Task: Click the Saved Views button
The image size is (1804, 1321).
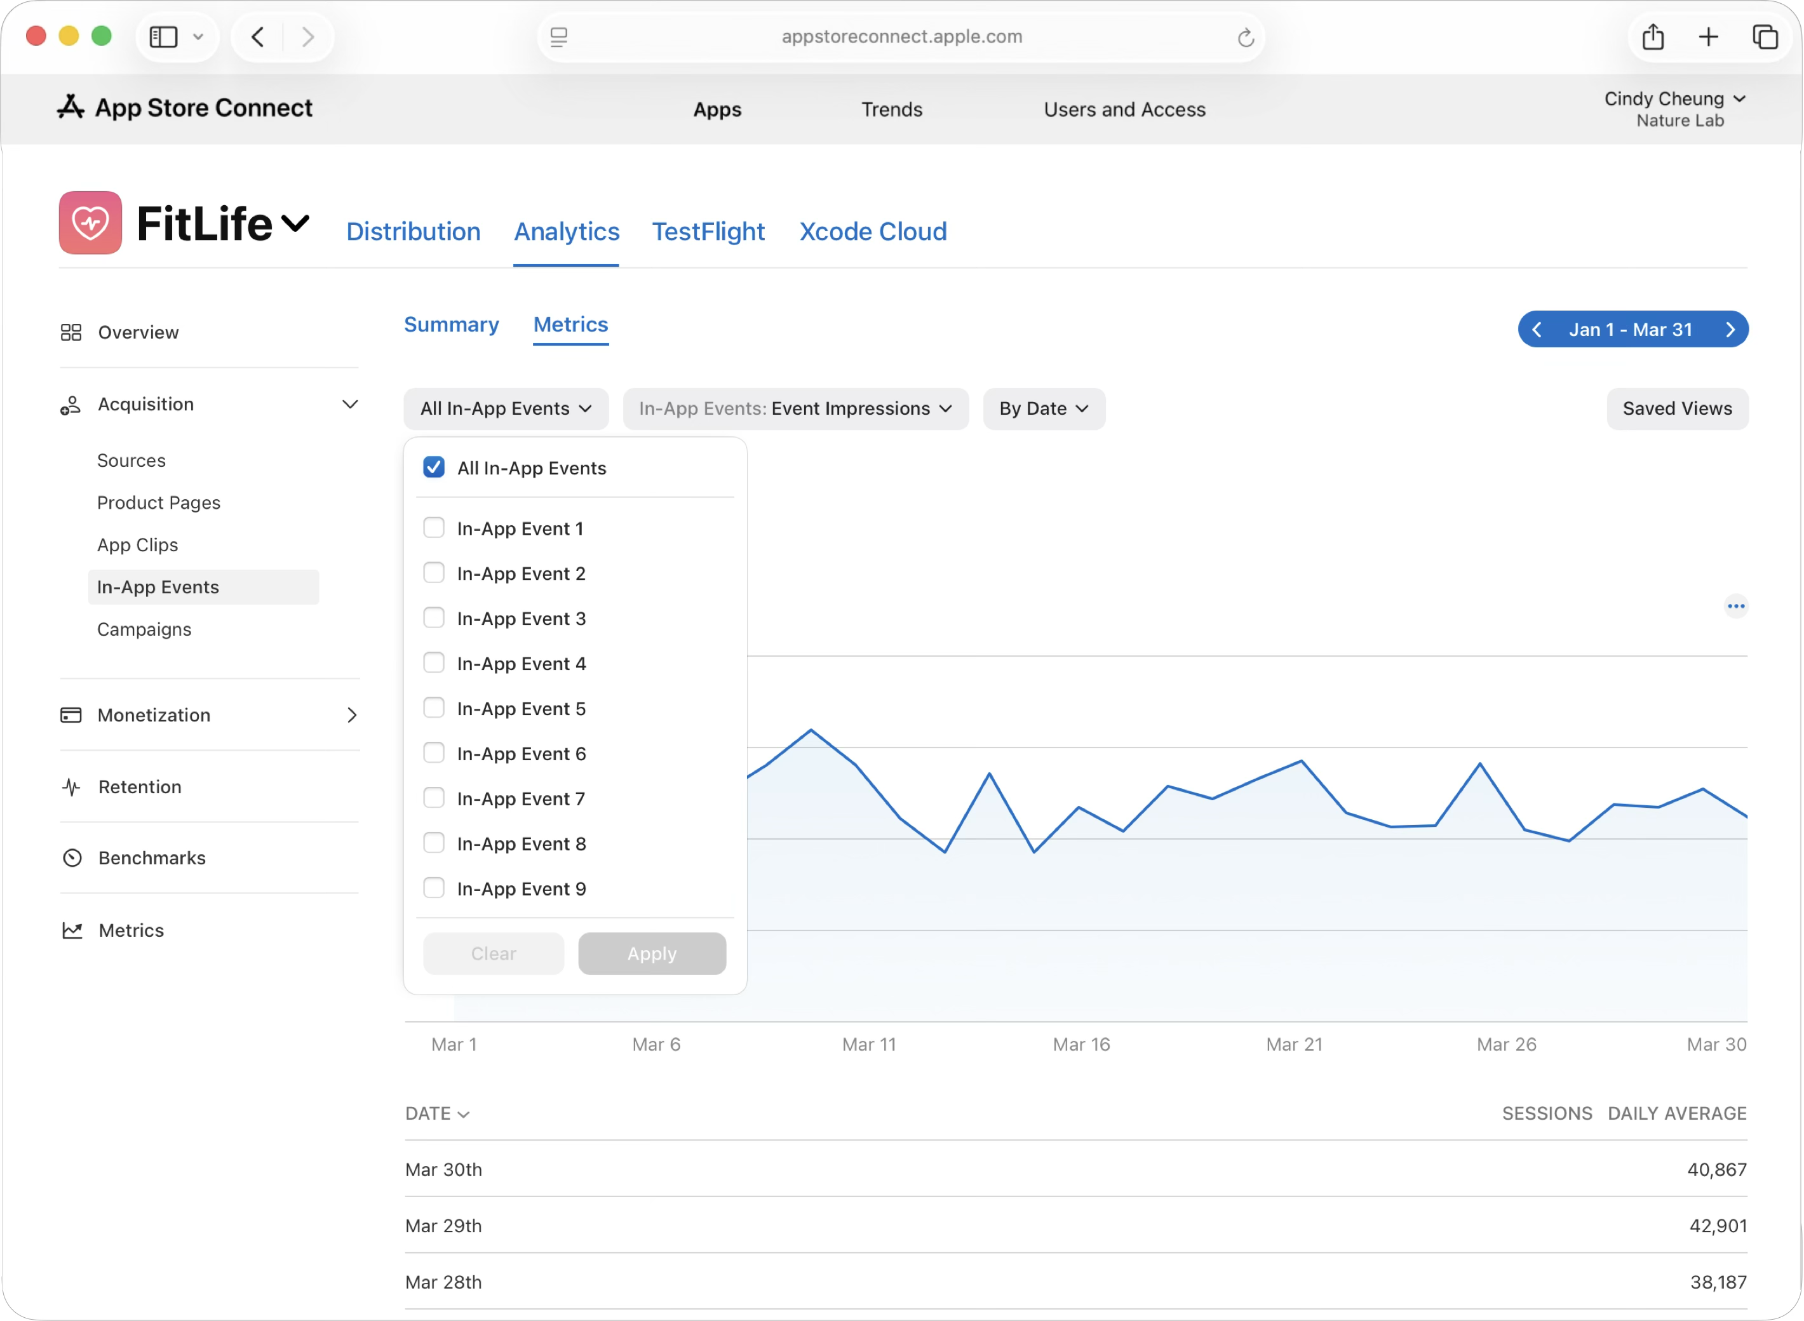Action: (x=1676, y=408)
